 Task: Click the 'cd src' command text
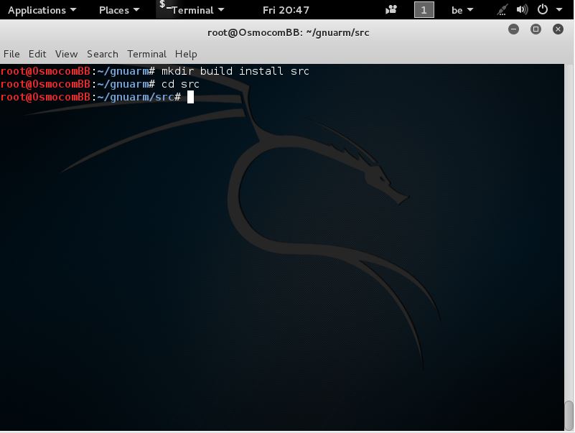coord(180,84)
